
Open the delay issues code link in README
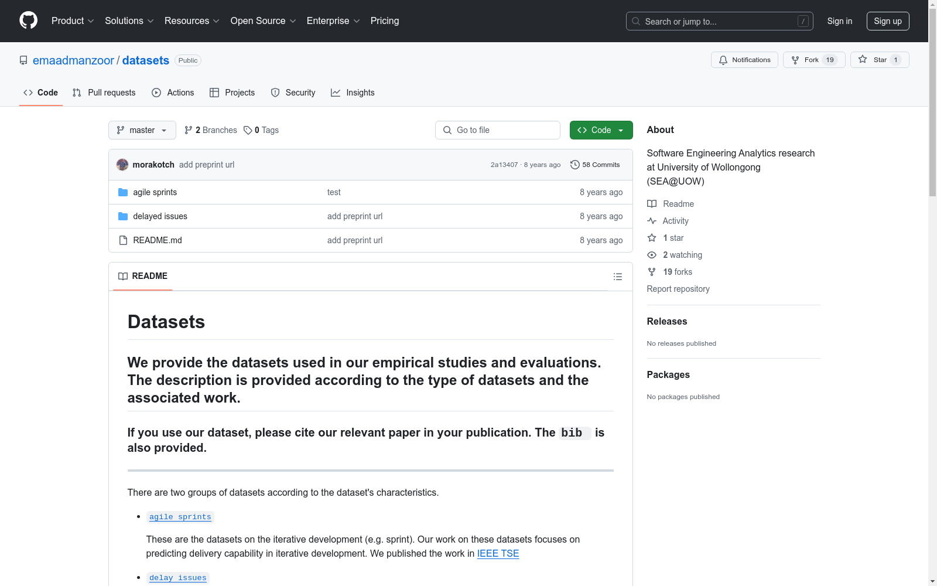click(178, 578)
